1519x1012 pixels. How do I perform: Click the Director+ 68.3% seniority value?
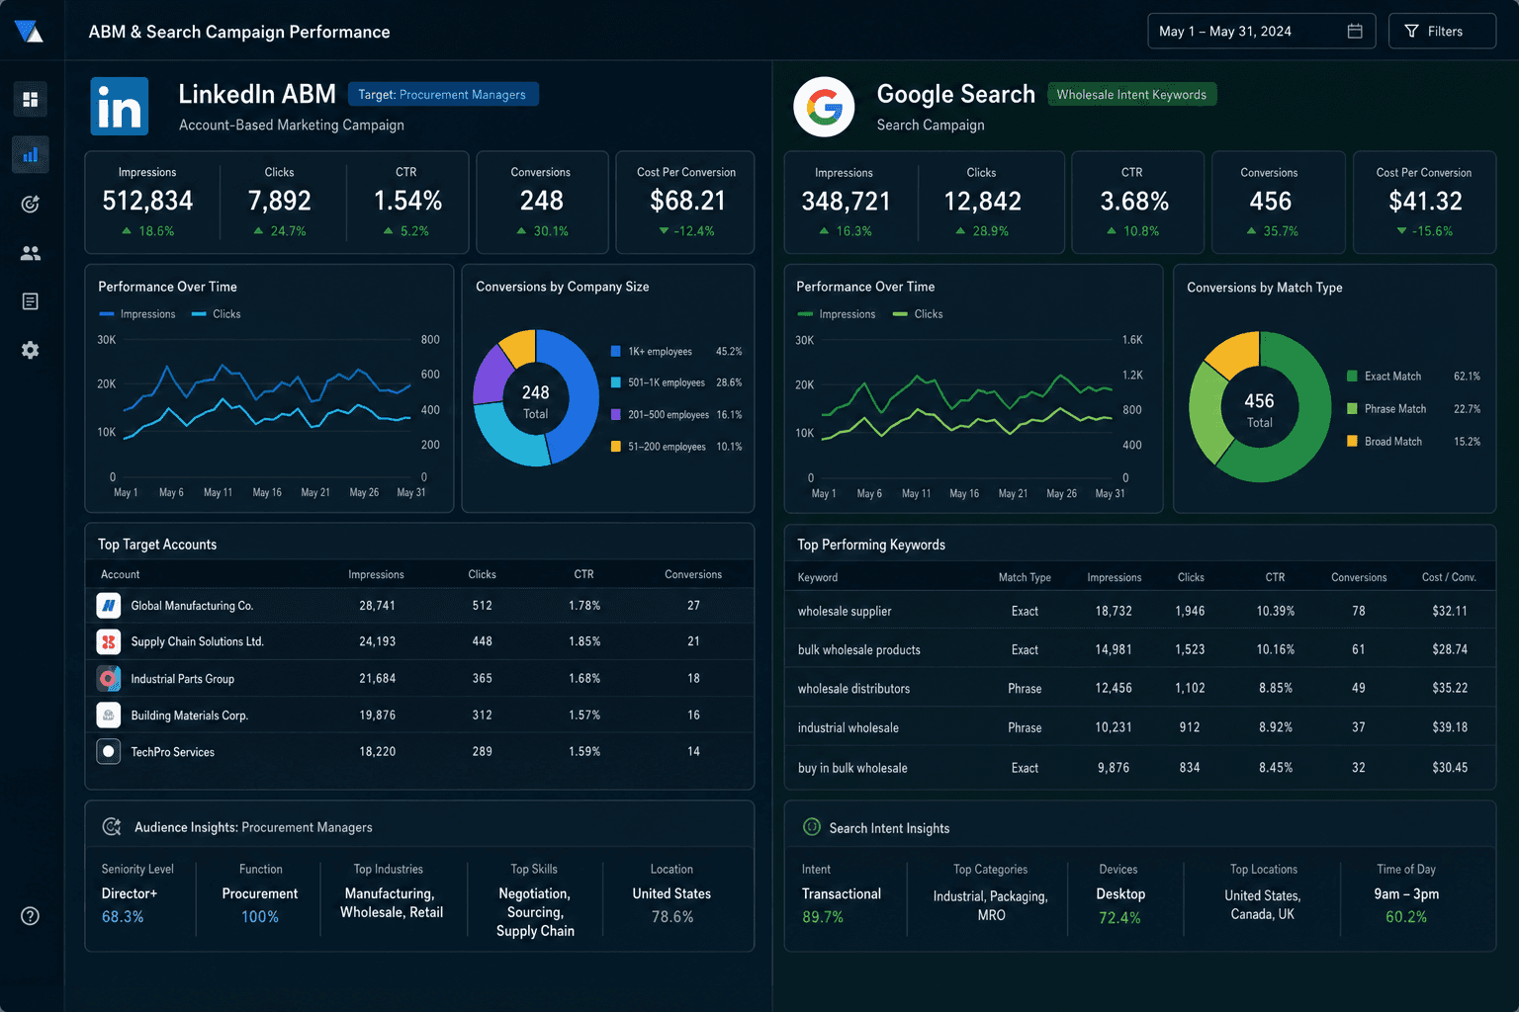tap(130, 905)
